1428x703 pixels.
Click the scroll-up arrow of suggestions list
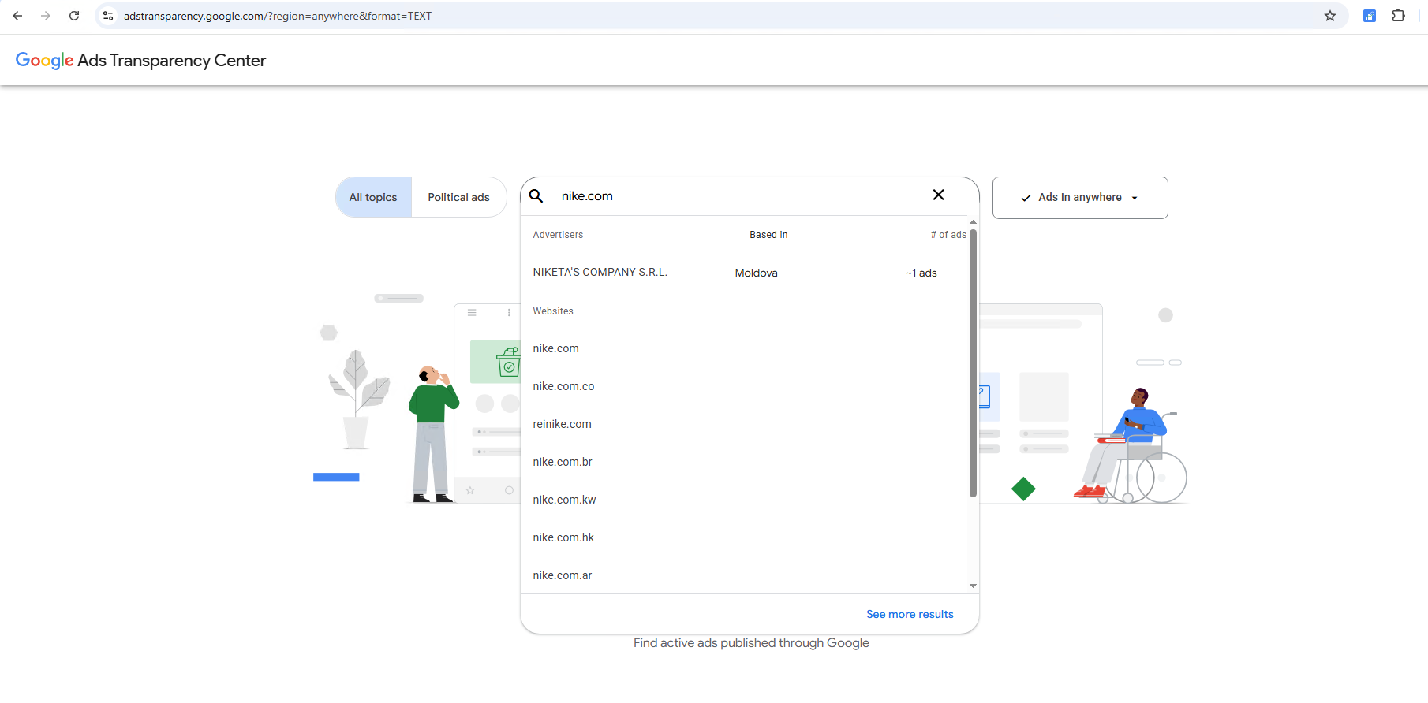point(973,222)
